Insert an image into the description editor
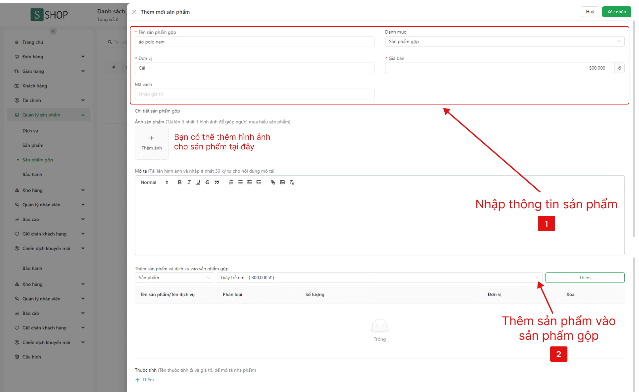This screenshot has height=392, width=639. click(282, 182)
